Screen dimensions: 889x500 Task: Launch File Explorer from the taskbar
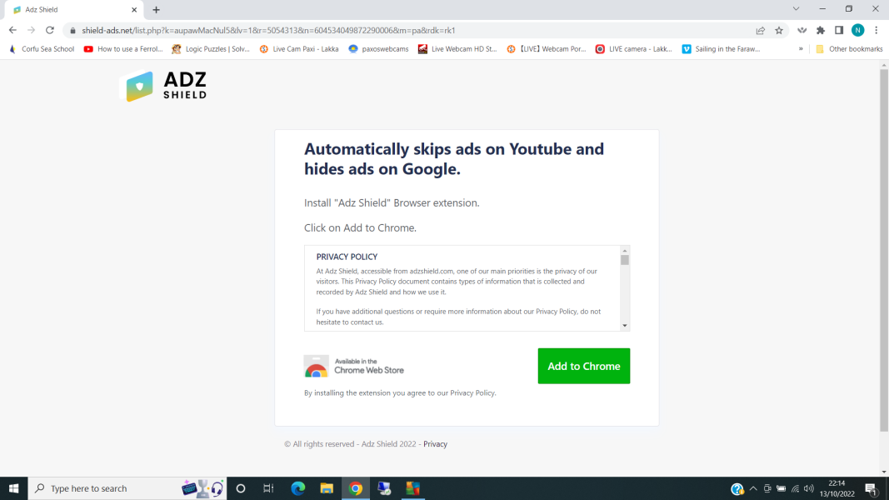pyautogui.click(x=327, y=488)
